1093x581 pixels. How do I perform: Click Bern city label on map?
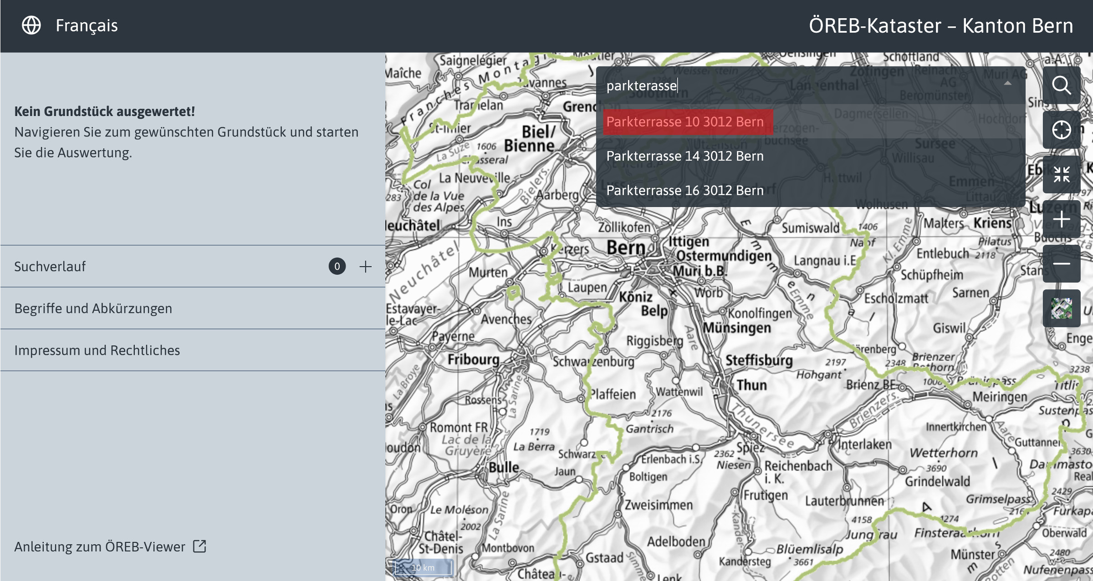click(626, 248)
